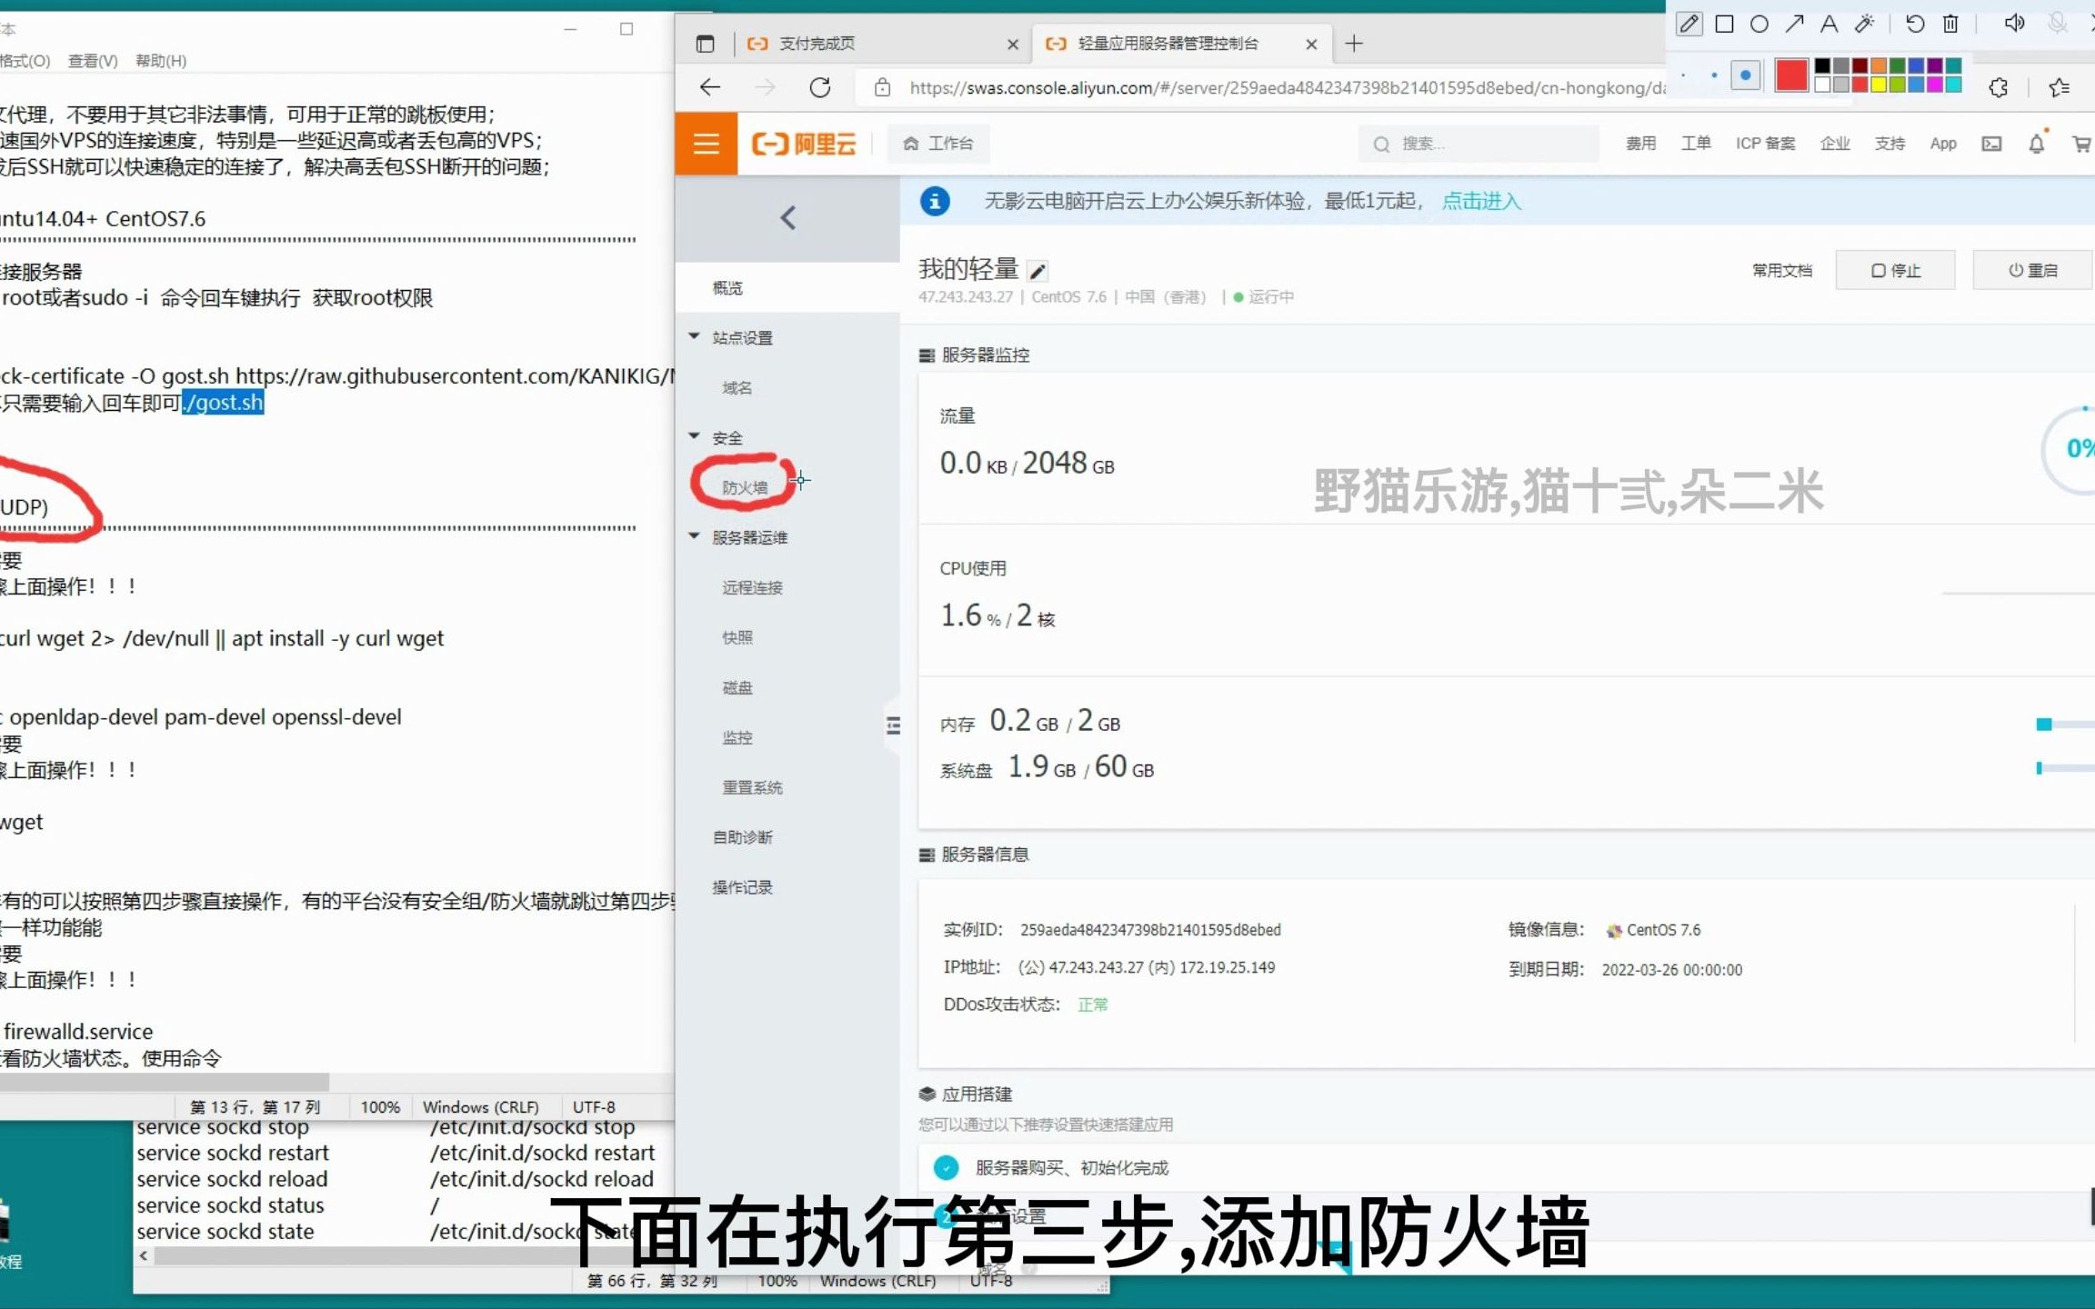Choose the medium brush size dot
Screen dimensions: 2095x1309
[1714, 75]
